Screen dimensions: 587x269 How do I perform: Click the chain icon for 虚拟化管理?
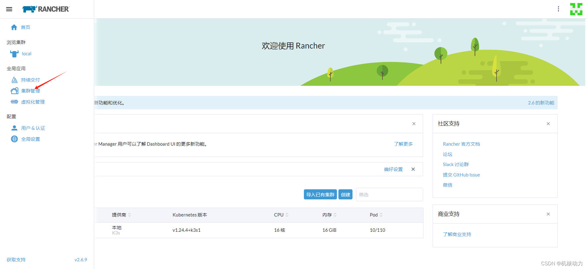click(x=14, y=102)
